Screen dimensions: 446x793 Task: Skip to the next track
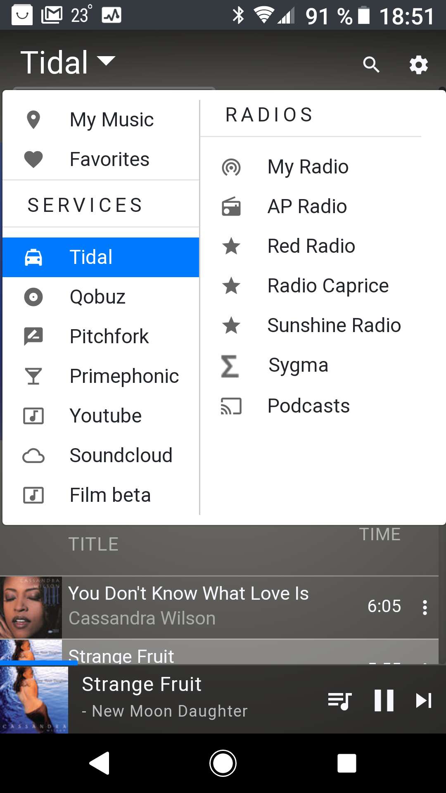tap(424, 700)
